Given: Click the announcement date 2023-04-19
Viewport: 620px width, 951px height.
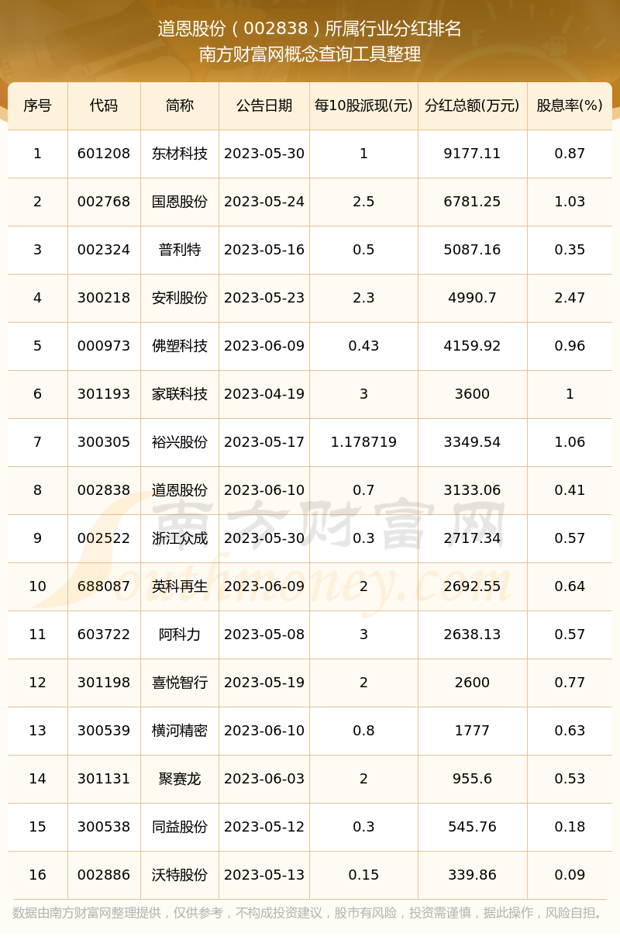Looking at the screenshot, I should tap(264, 394).
